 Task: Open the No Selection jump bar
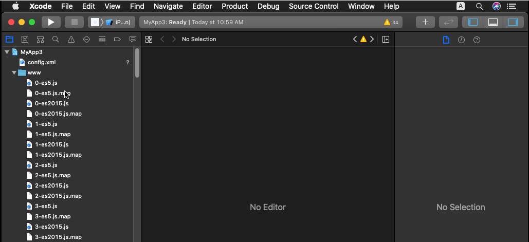point(199,40)
